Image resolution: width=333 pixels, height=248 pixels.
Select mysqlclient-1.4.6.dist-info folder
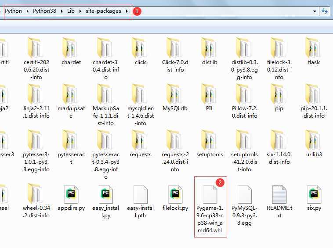tap(141, 105)
